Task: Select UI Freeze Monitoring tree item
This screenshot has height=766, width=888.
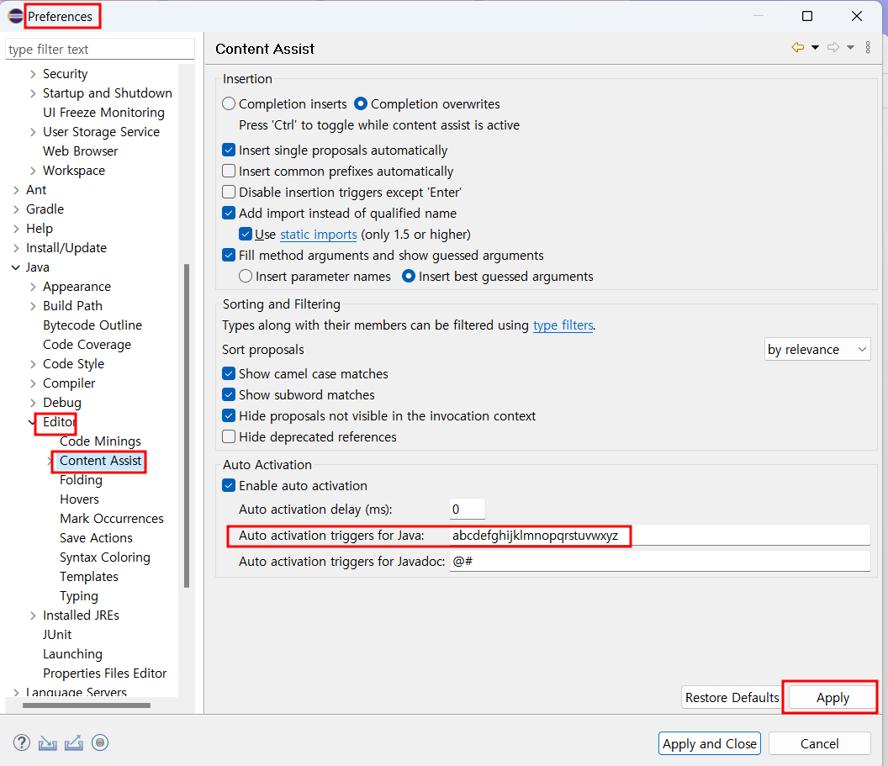Action: 103,113
